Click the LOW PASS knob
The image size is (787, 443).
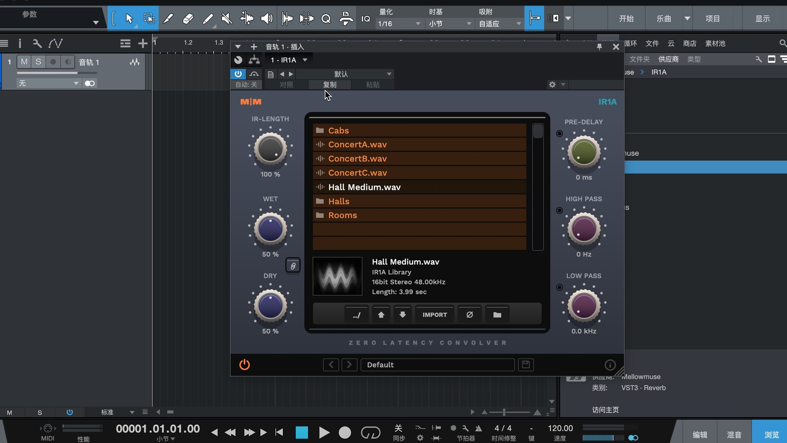tap(584, 306)
